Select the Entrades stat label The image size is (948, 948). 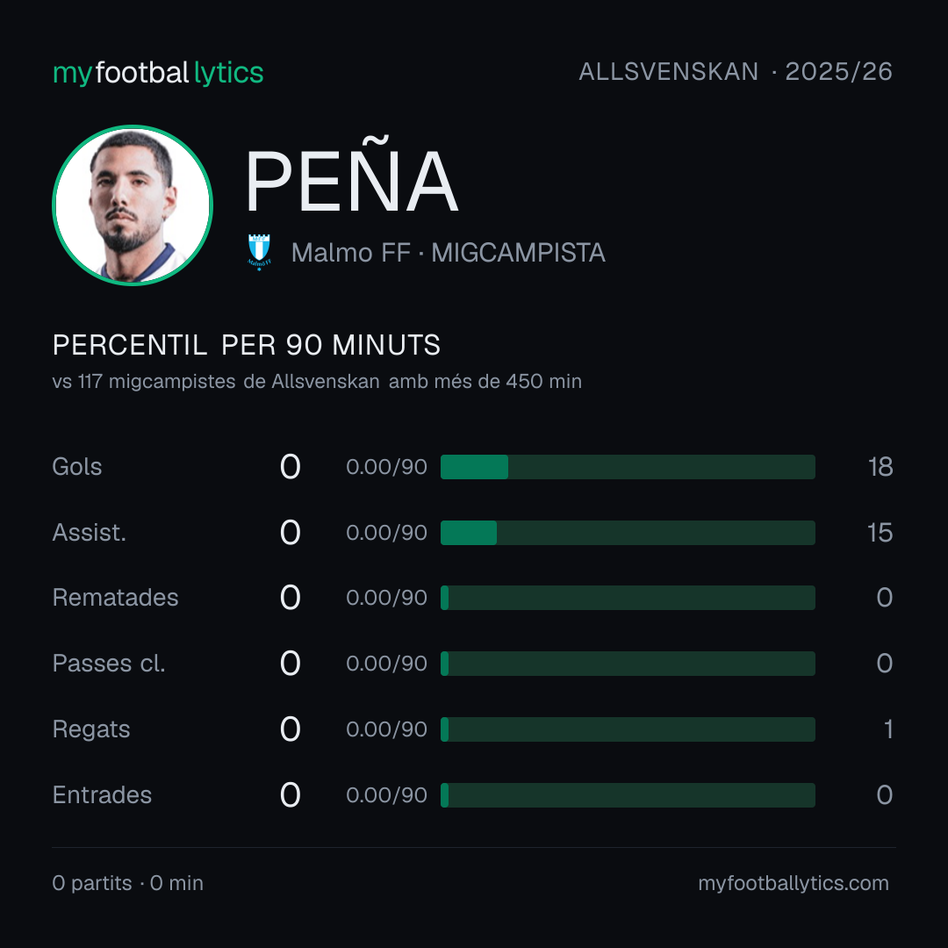(x=102, y=795)
